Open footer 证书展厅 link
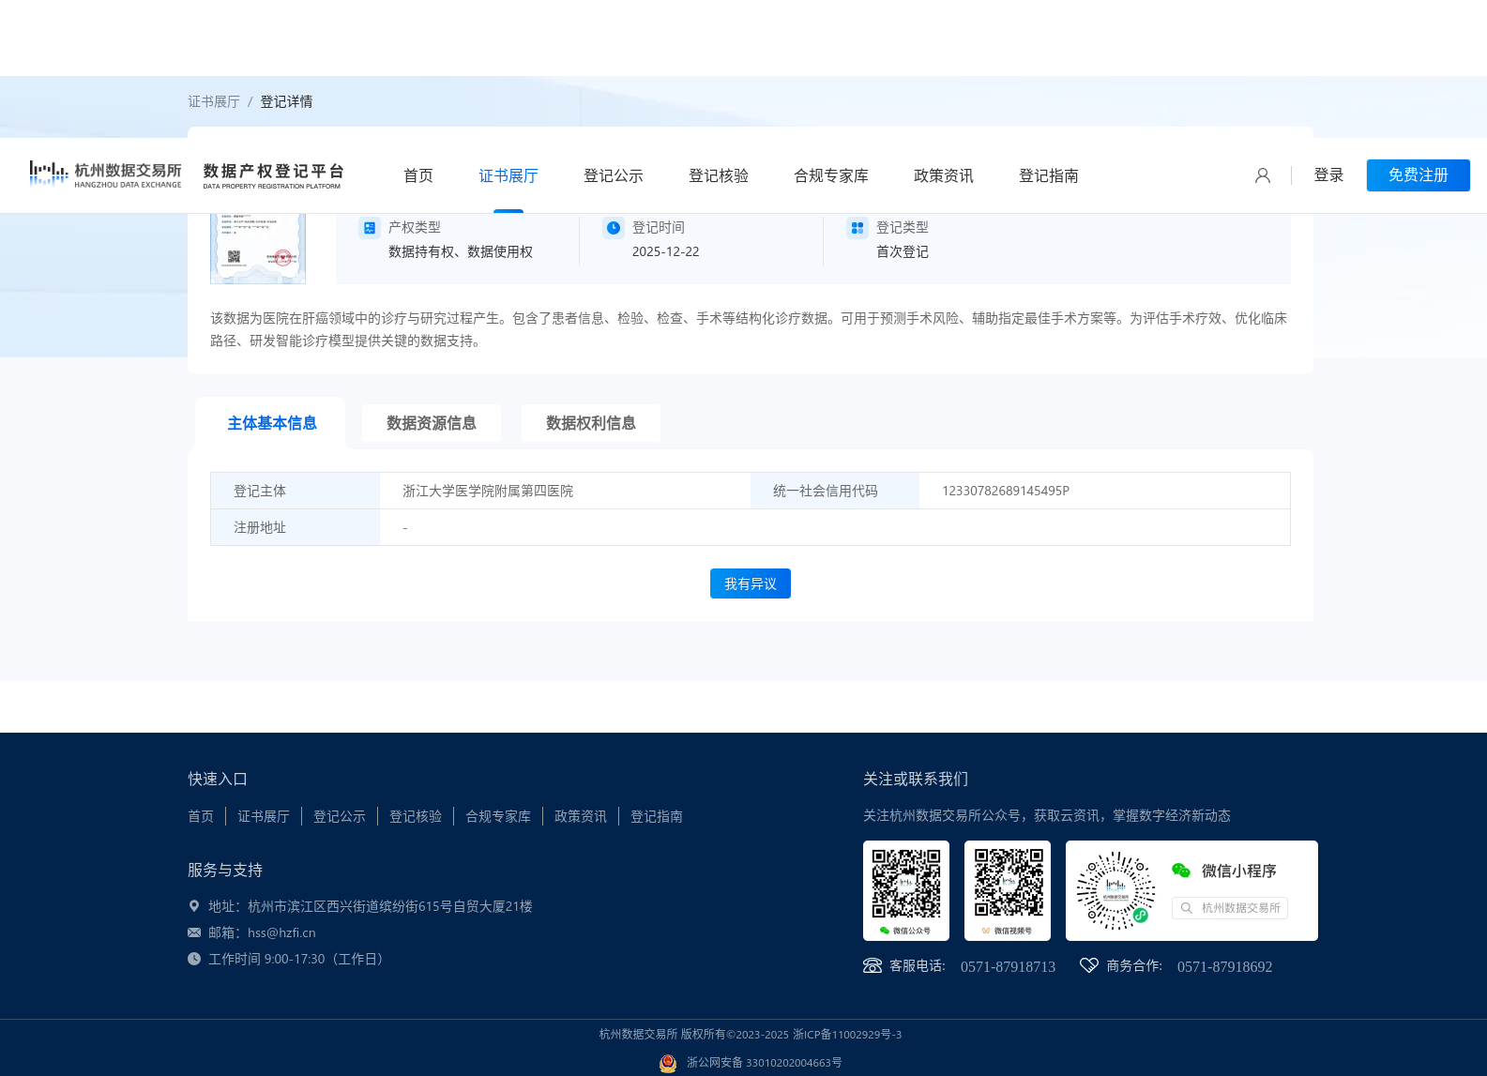The image size is (1487, 1076). click(264, 816)
